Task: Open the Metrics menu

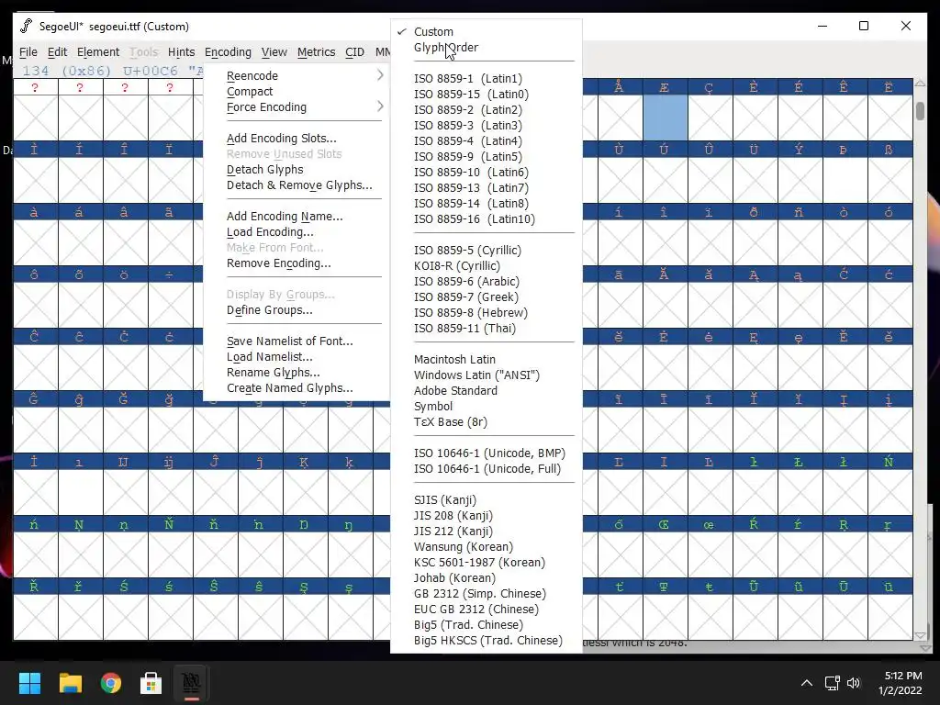Action: [x=316, y=52]
